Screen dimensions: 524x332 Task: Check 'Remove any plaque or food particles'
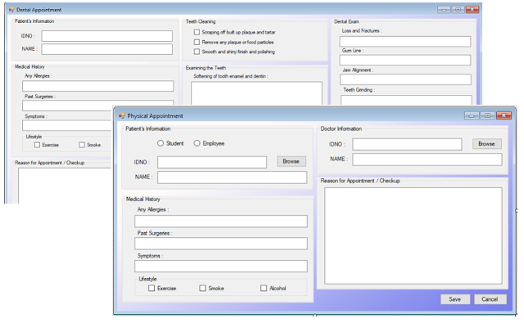click(196, 42)
